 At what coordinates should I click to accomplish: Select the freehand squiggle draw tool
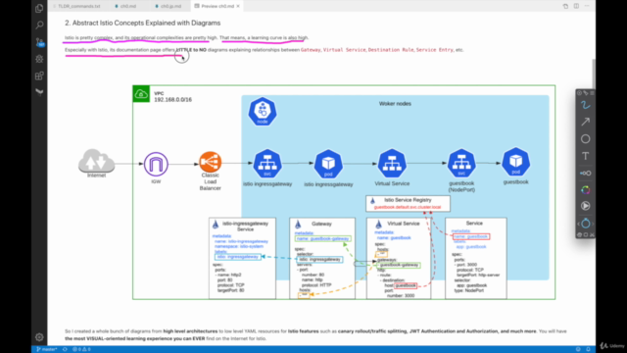coord(586,105)
